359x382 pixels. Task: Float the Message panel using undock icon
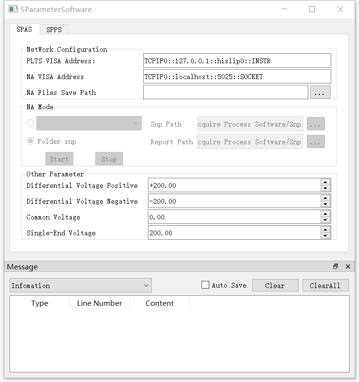[336, 266]
